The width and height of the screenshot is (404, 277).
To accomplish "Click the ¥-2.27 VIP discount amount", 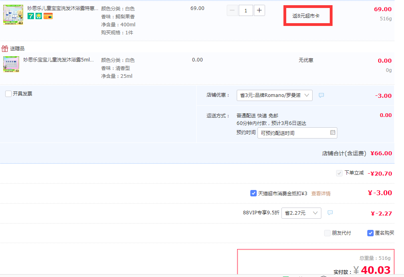I will tap(381, 214).
